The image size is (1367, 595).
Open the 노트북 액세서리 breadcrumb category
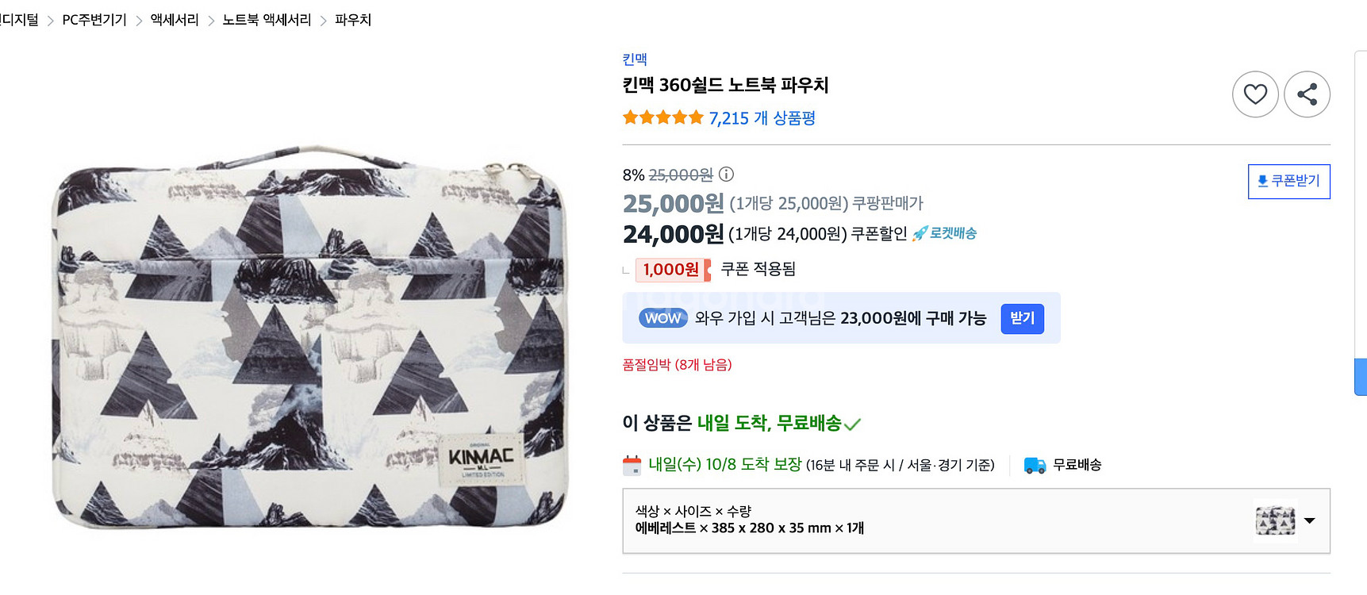(x=267, y=20)
